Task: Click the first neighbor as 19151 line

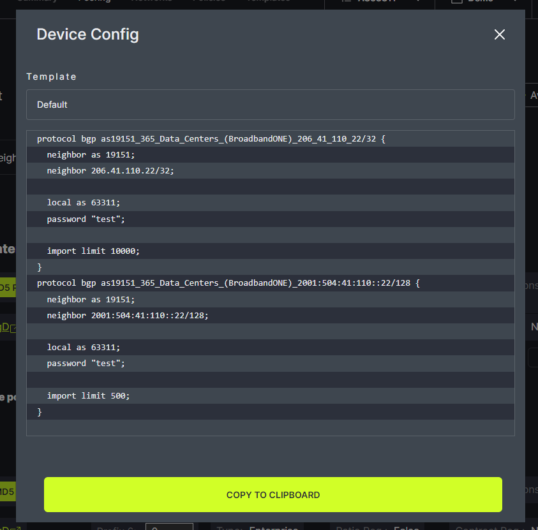Action: (x=91, y=154)
